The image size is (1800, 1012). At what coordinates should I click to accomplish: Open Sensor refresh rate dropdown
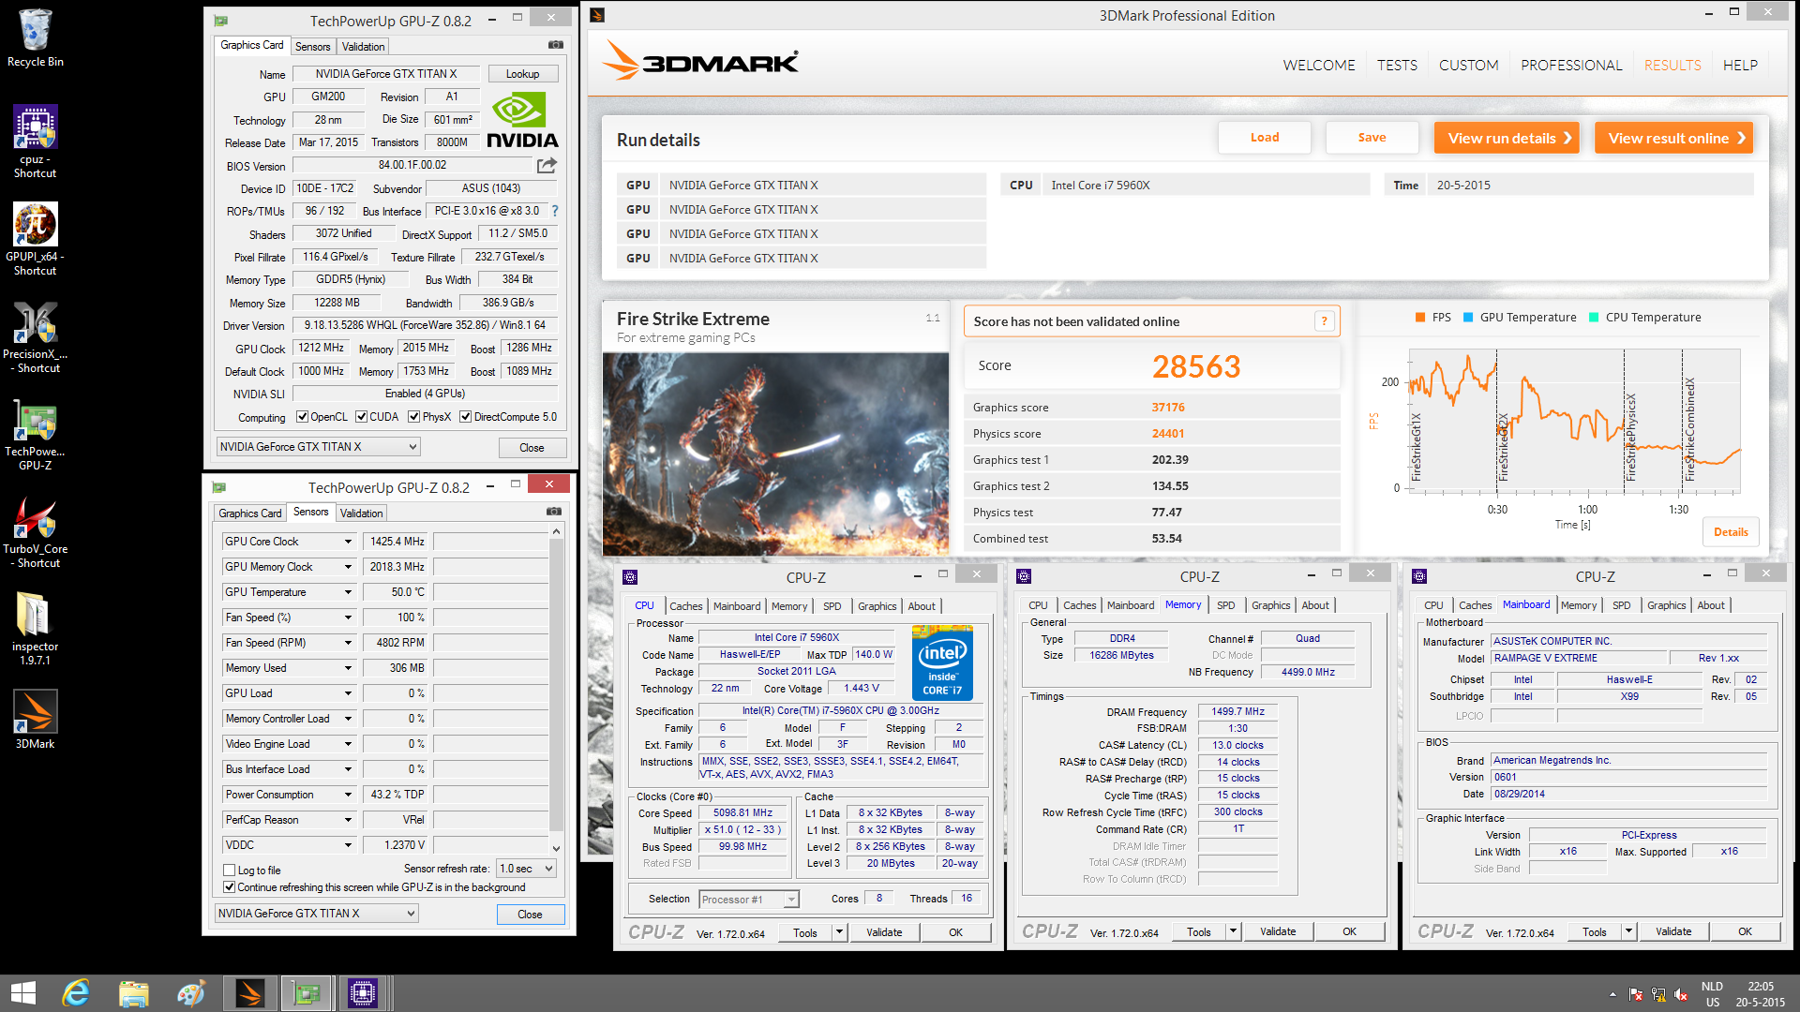(x=526, y=869)
